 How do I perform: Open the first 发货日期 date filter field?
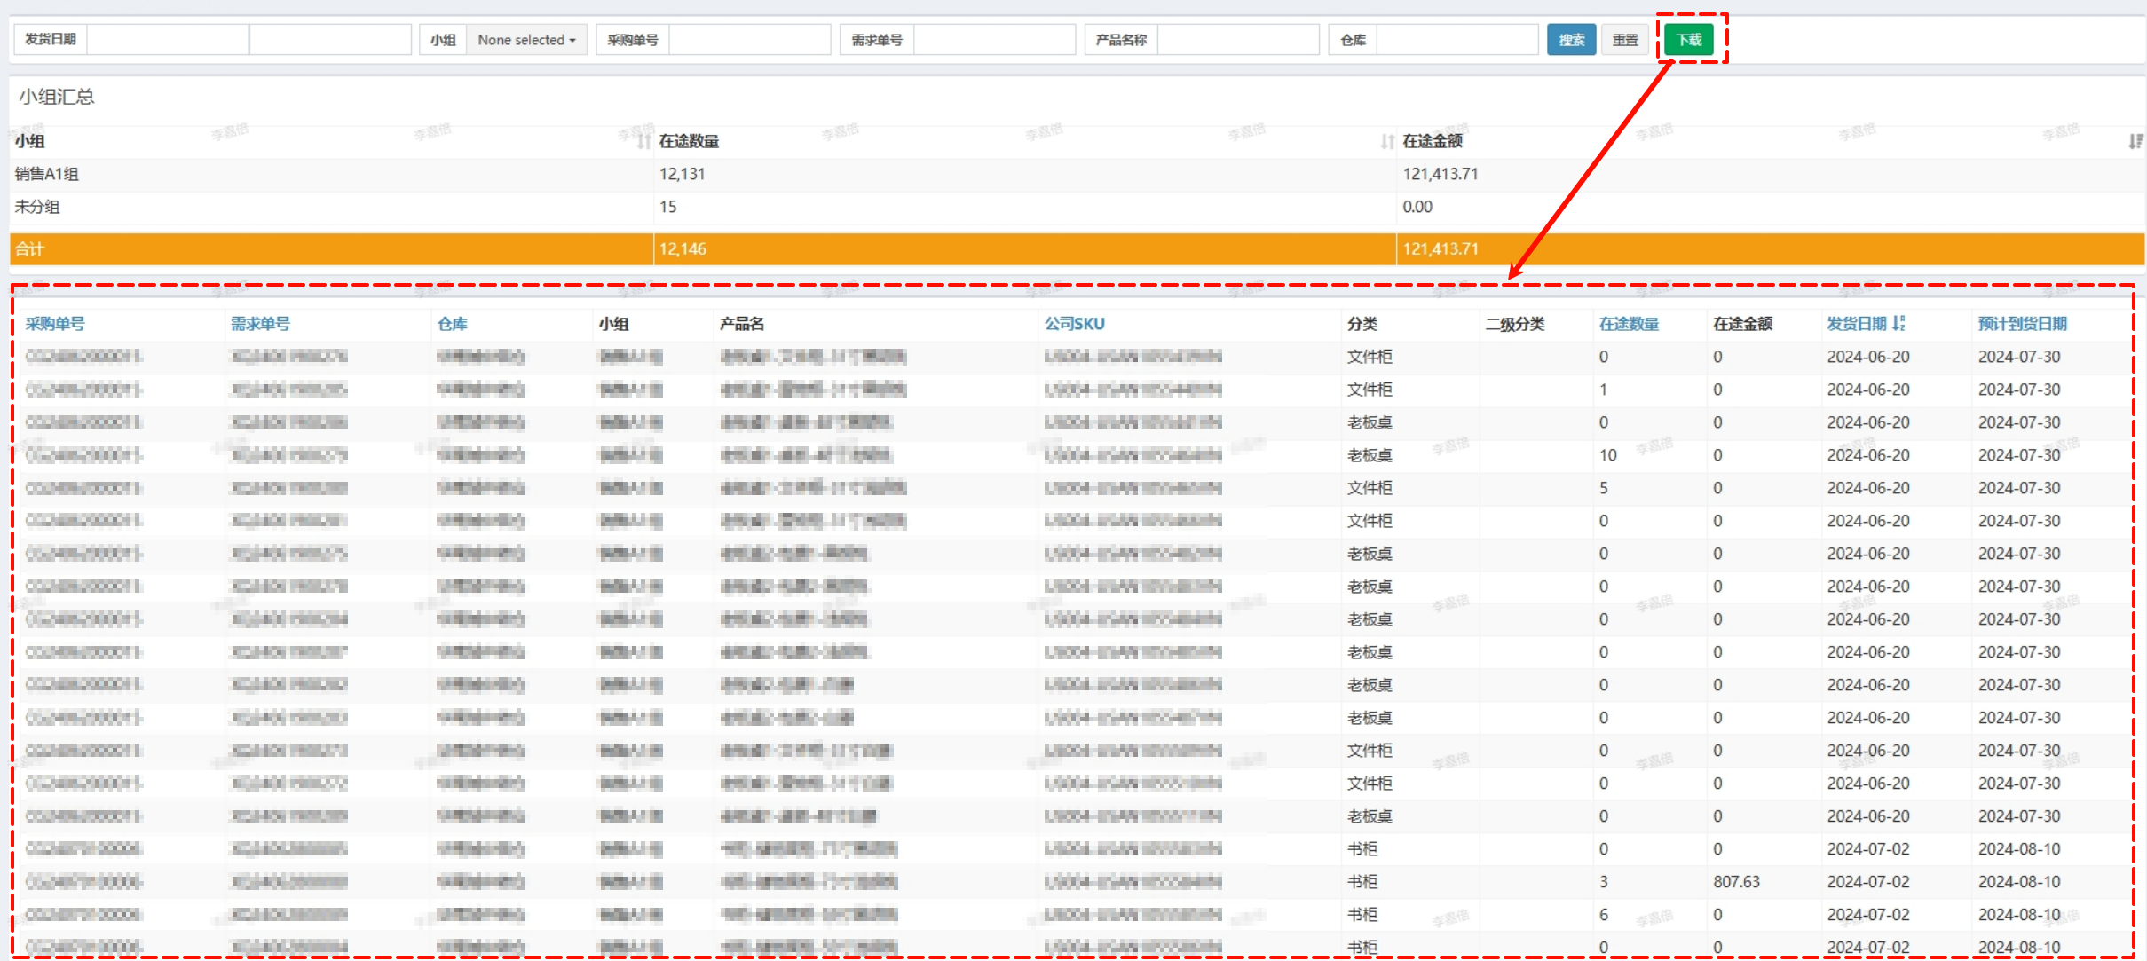point(168,40)
